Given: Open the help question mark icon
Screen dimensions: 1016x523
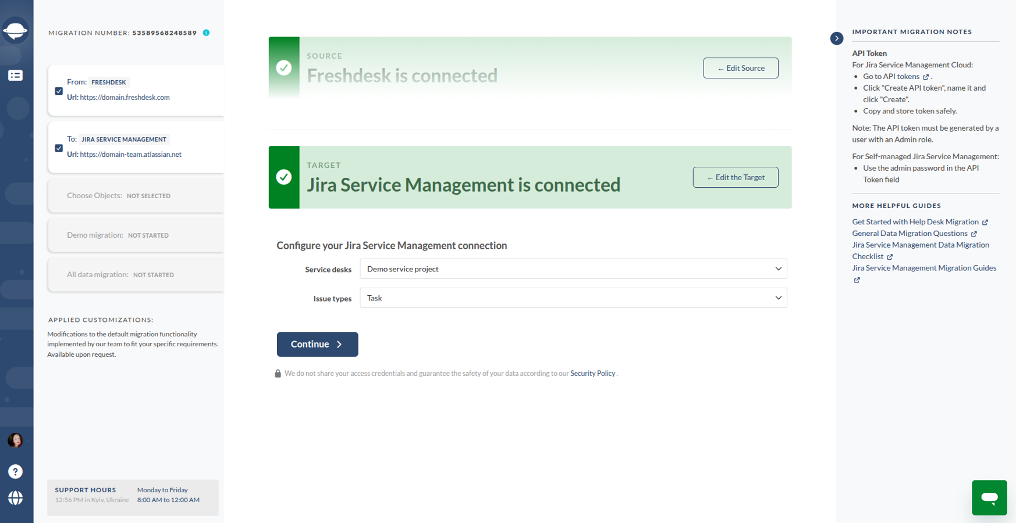Looking at the screenshot, I should point(15,472).
